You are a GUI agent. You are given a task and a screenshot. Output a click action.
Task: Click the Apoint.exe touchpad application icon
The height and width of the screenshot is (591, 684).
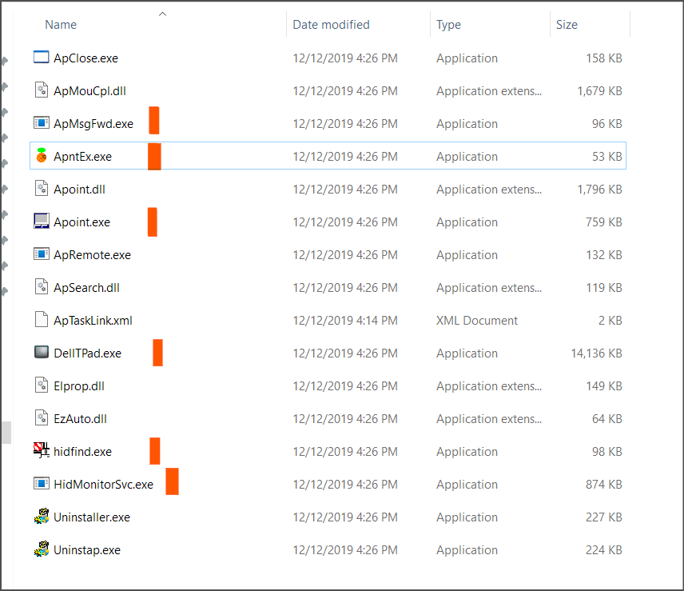(x=41, y=222)
